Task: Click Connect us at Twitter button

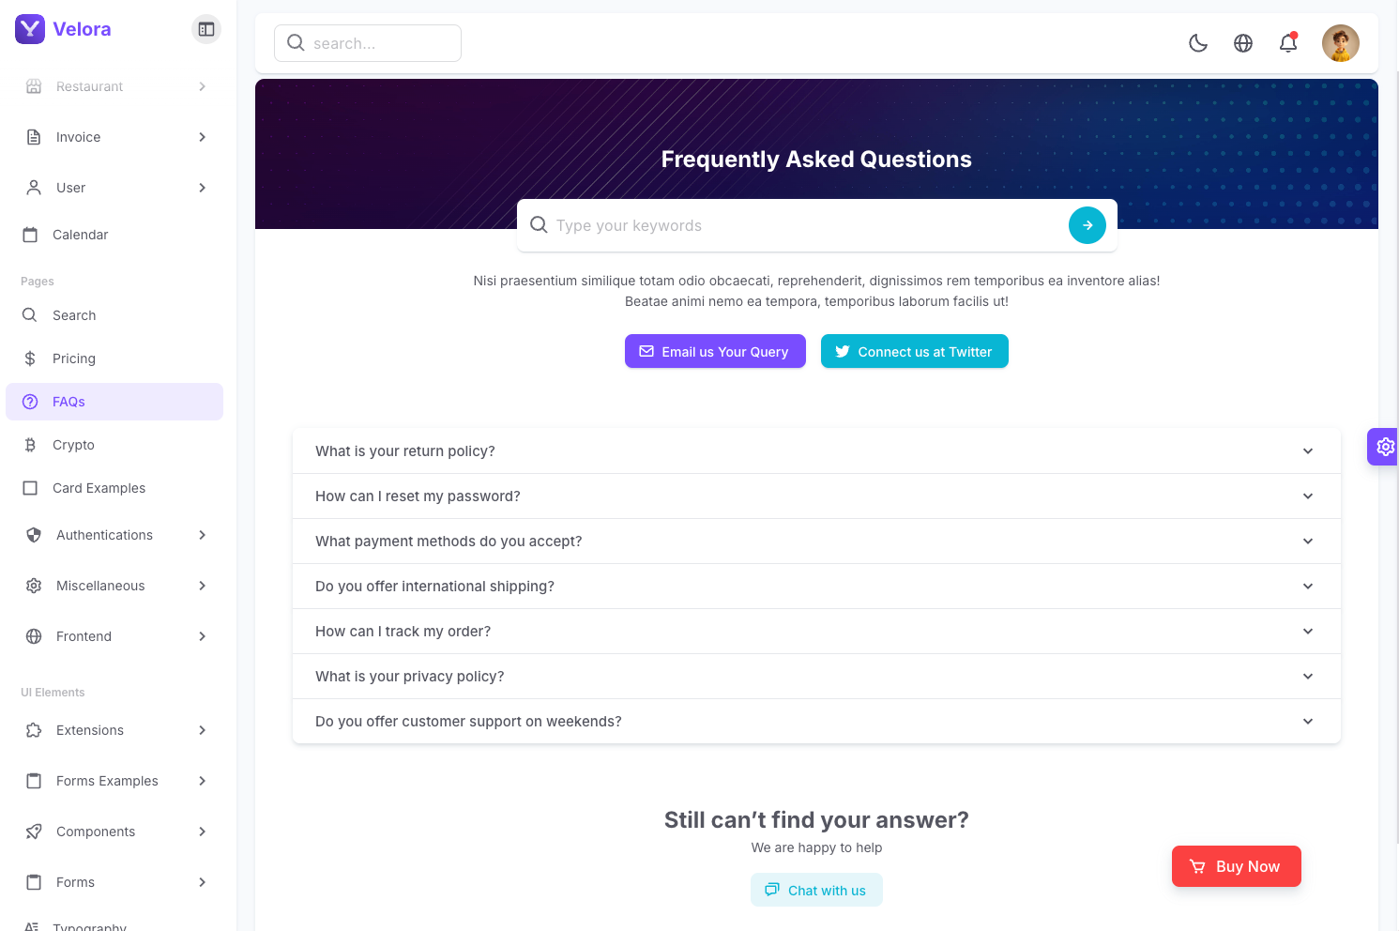Action: click(x=914, y=351)
